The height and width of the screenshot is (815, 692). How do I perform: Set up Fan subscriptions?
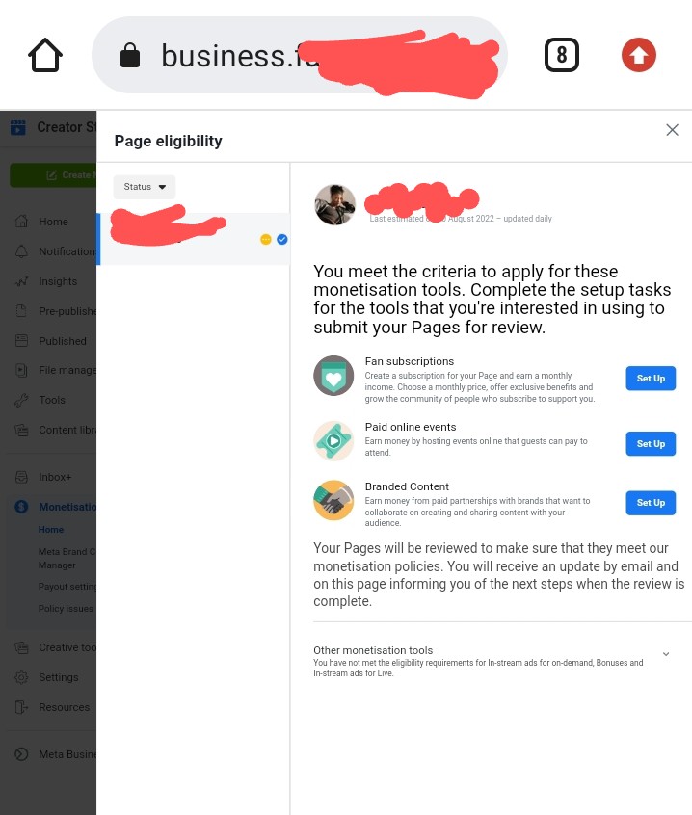click(x=651, y=378)
